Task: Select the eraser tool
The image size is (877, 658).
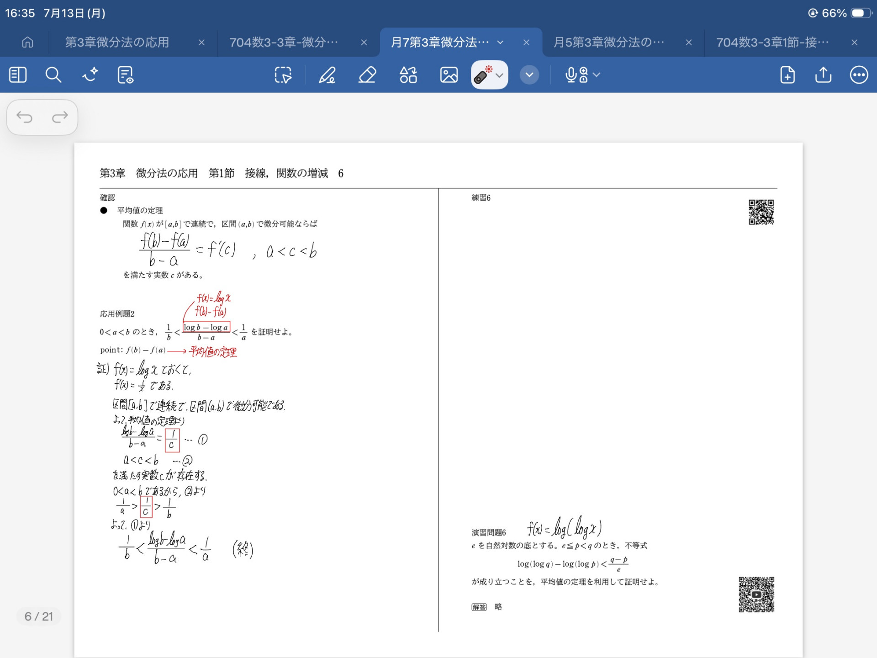Action: (x=367, y=75)
